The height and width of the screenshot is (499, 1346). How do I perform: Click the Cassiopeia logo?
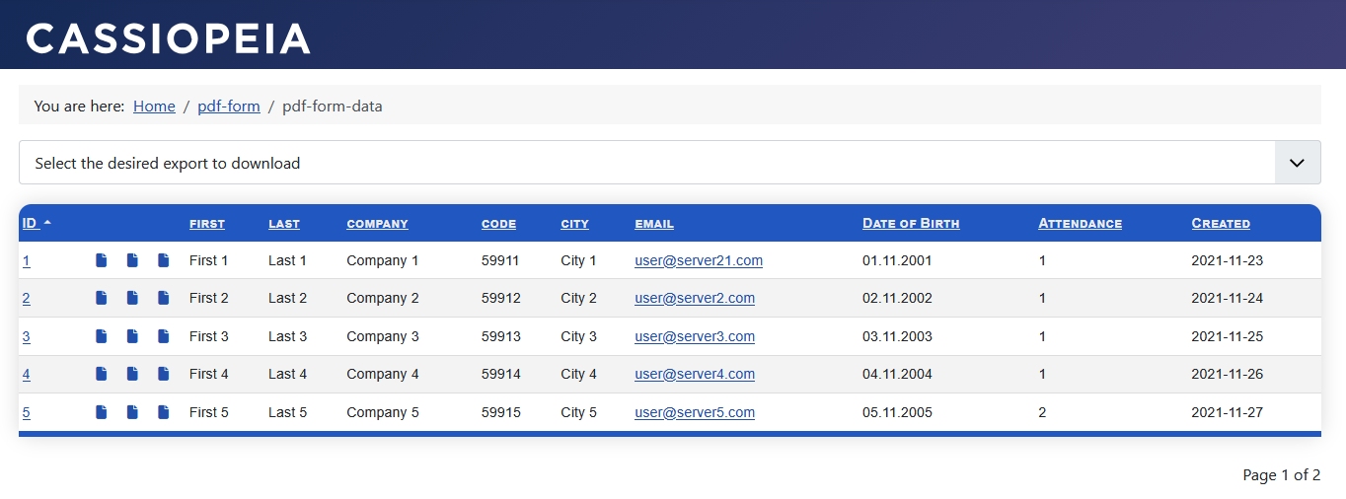[x=168, y=38]
